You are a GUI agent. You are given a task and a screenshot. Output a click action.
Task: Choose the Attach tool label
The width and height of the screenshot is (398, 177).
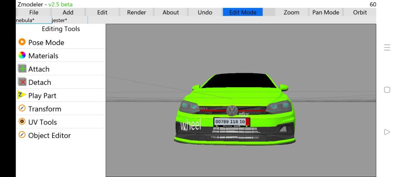(39, 69)
